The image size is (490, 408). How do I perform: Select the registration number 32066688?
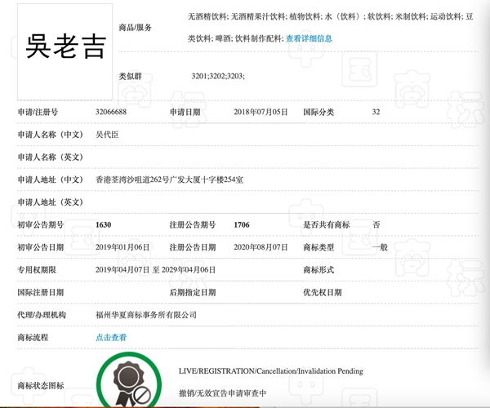111,112
